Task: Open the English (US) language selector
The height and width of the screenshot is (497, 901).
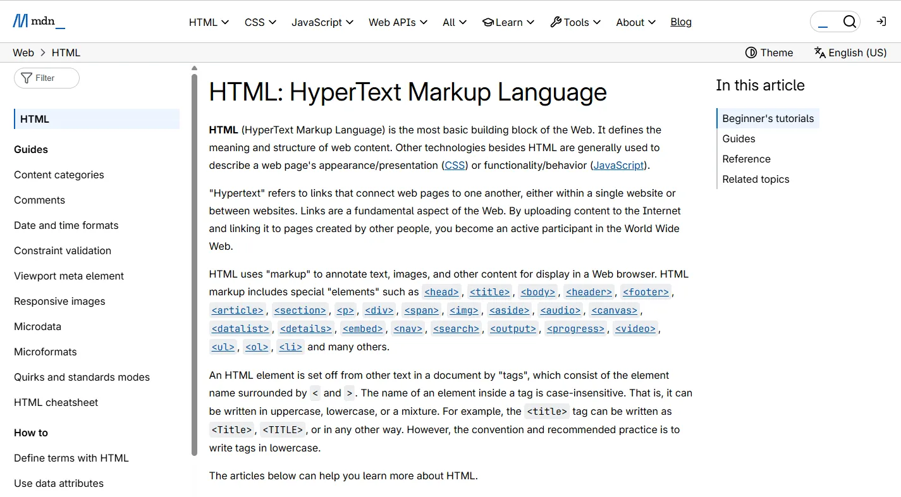Action: [x=850, y=52]
